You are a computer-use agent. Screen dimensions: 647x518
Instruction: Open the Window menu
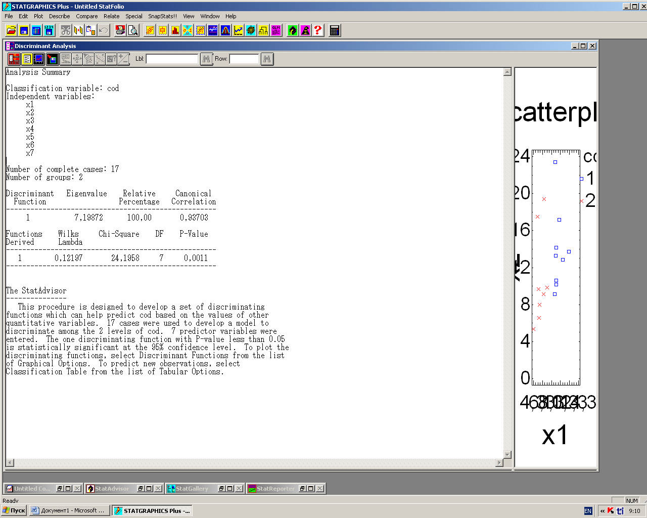[210, 16]
